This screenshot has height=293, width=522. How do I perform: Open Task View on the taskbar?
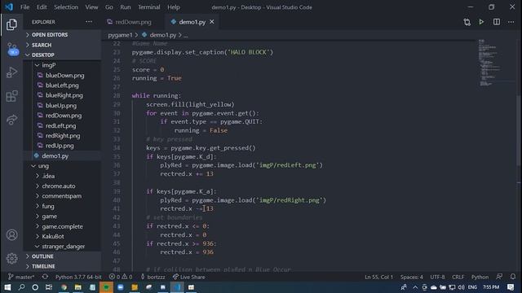(x=49, y=287)
